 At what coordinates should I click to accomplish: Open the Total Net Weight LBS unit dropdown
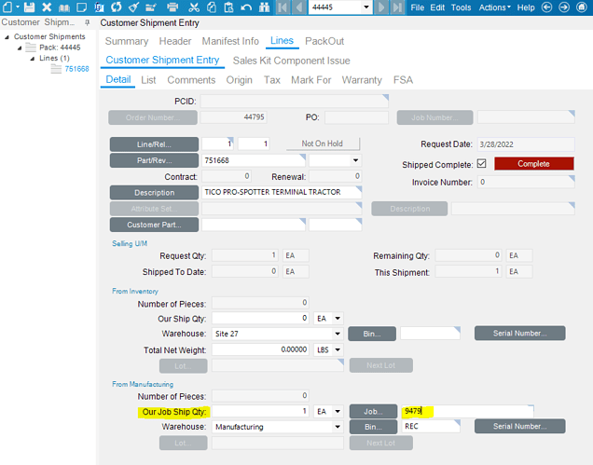point(337,349)
